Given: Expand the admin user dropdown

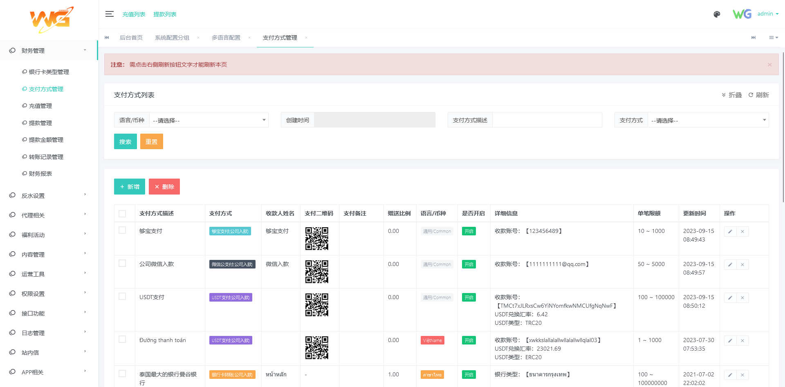Looking at the screenshot, I should (767, 14).
